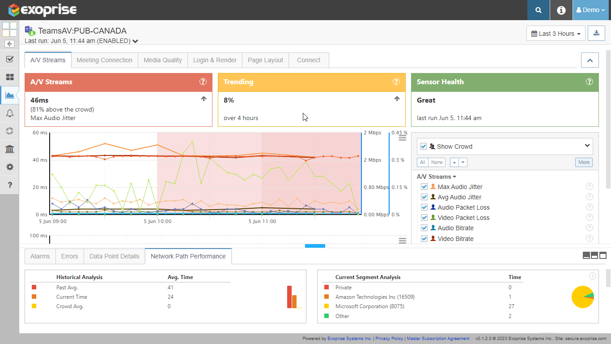Switch to the Meeting Connection tab
The image size is (611, 344).
[x=104, y=60]
